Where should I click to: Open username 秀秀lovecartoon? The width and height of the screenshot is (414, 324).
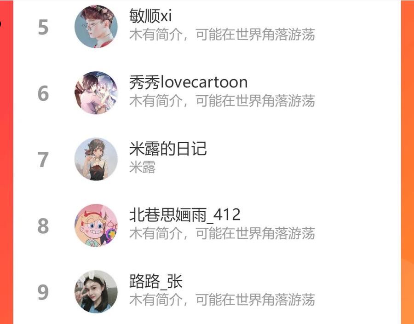click(188, 82)
